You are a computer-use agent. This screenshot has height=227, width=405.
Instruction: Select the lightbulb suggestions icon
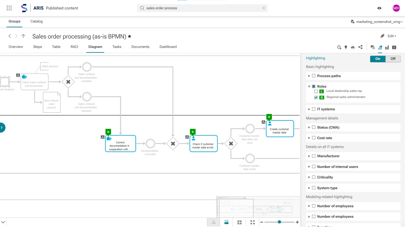346,47
